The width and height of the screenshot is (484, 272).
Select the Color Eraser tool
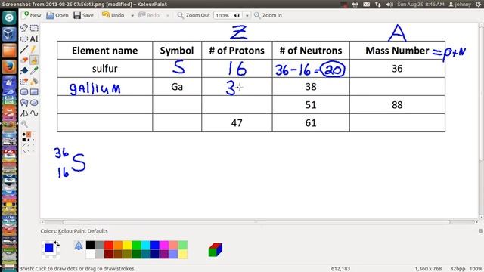24,82
